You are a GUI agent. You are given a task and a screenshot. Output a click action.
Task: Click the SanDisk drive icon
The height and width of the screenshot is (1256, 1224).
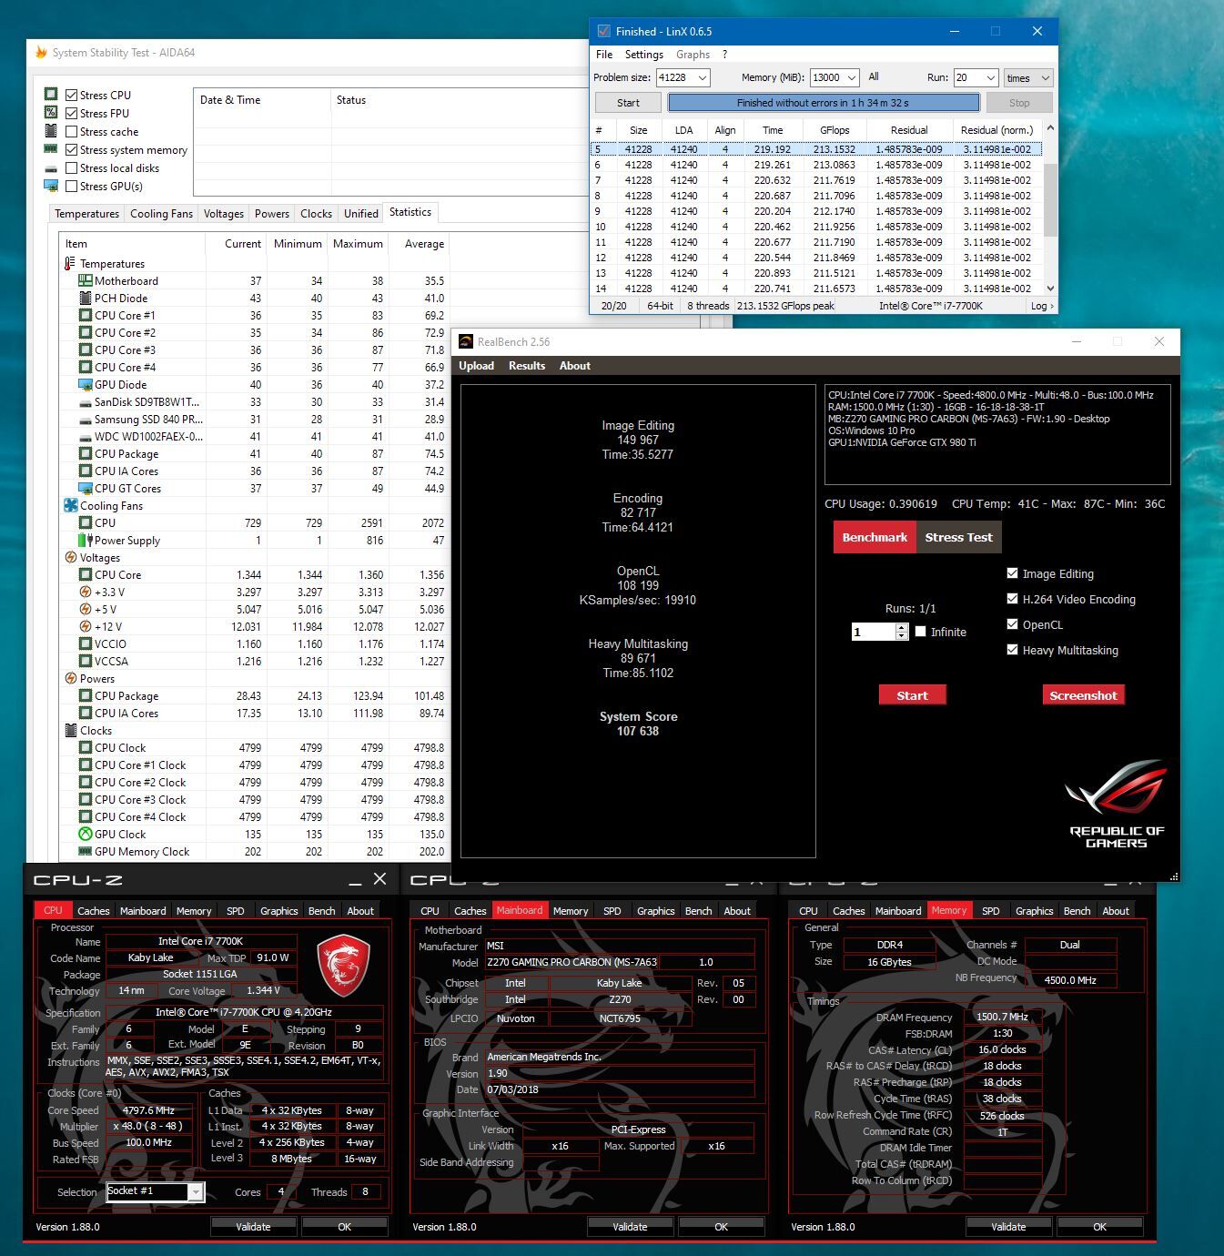coord(85,402)
